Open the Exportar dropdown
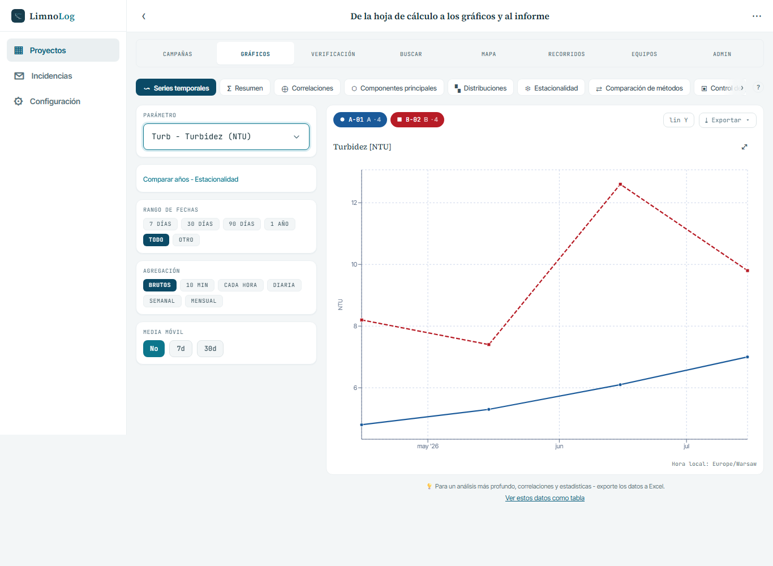The image size is (773, 566). coord(728,120)
